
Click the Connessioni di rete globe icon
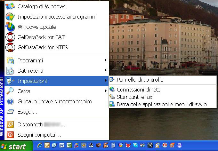(112, 89)
